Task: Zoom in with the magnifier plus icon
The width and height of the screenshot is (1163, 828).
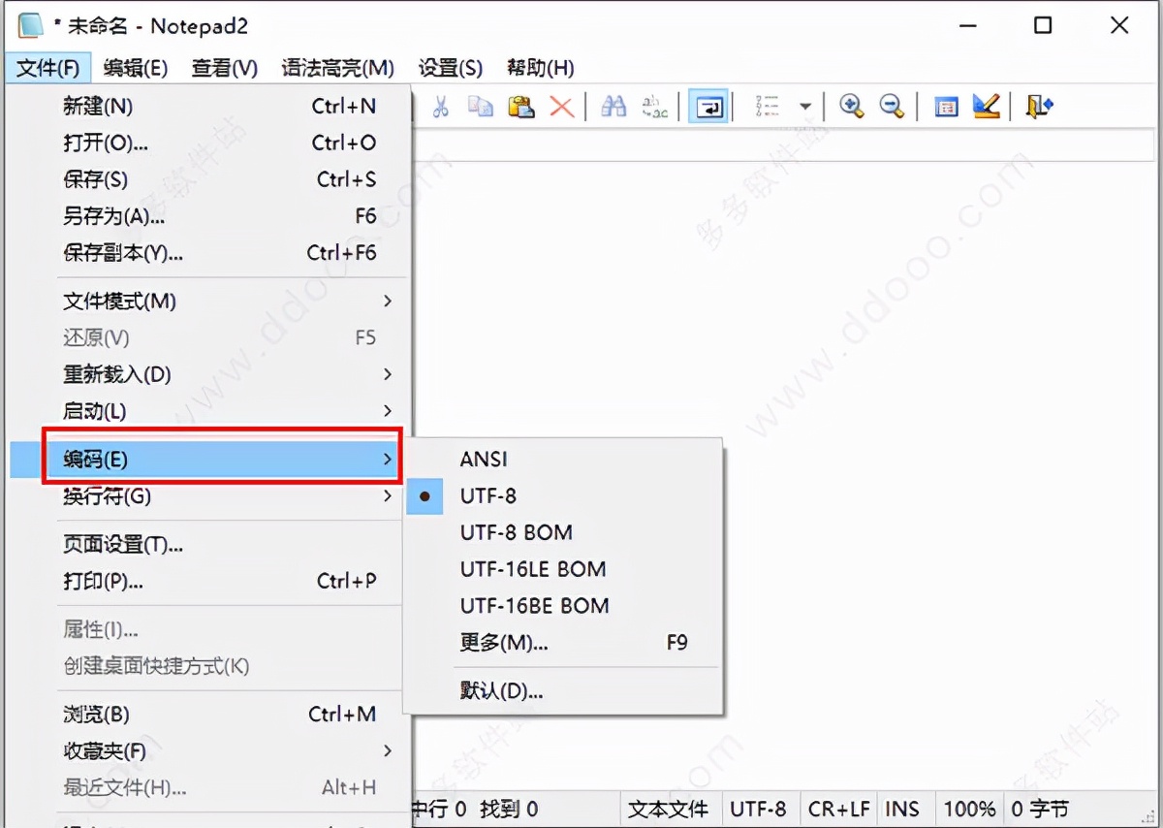Action: [851, 107]
